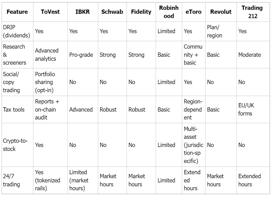273x197 pixels.
Task: Select the Social/copy trading row label
Action: coord(12,82)
